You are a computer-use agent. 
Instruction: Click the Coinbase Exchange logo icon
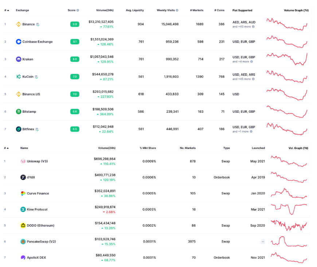coord(19,42)
